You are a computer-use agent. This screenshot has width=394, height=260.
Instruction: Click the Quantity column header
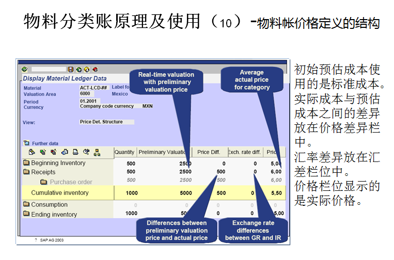(x=124, y=152)
